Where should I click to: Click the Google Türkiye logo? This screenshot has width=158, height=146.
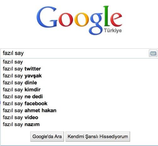79,20
